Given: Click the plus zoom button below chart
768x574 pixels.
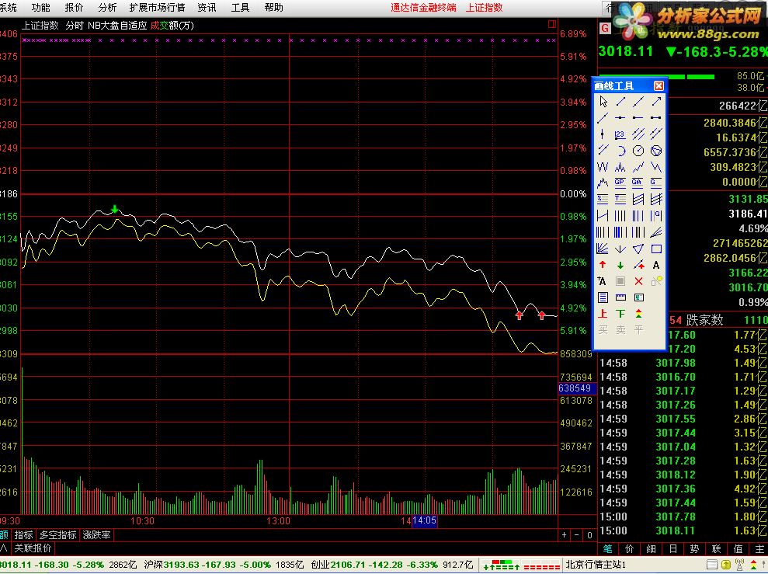Looking at the screenshot, I should click(565, 535).
